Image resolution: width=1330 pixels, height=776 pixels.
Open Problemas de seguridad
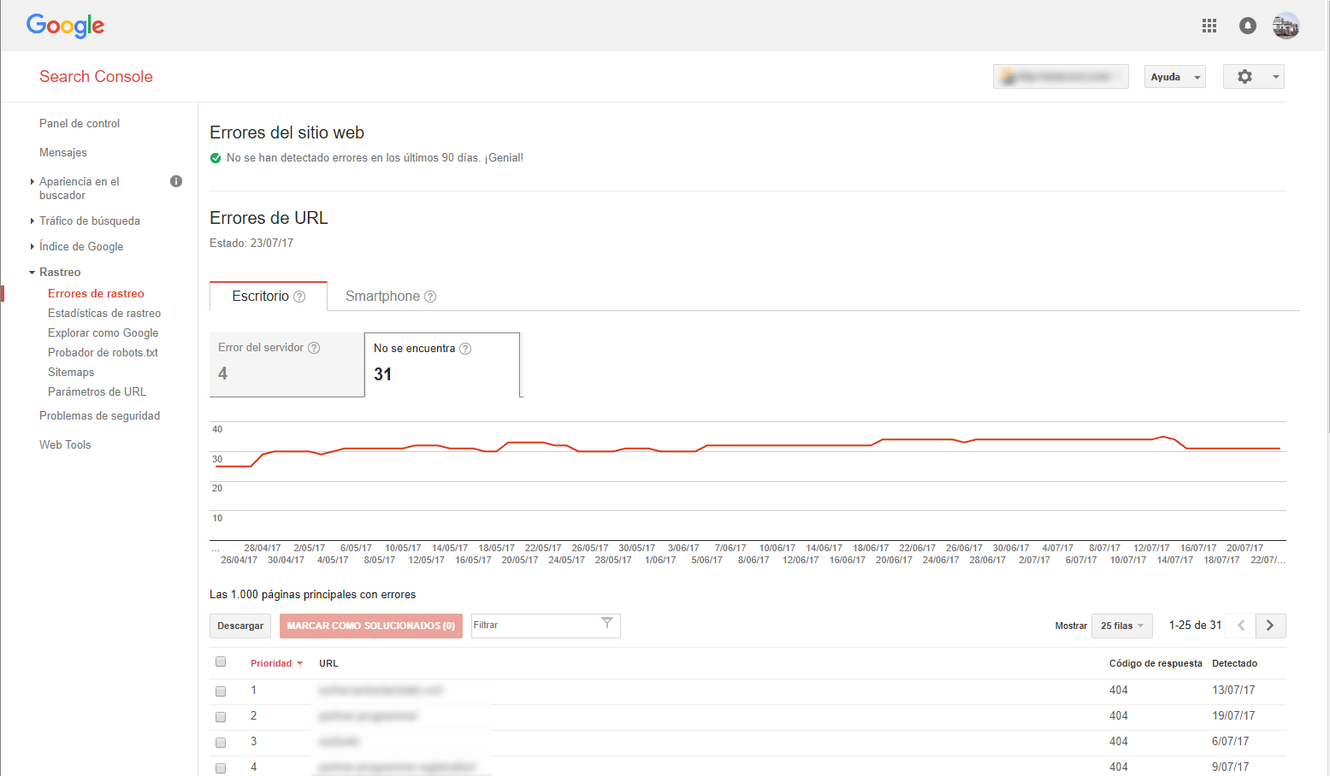pos(99,415)
